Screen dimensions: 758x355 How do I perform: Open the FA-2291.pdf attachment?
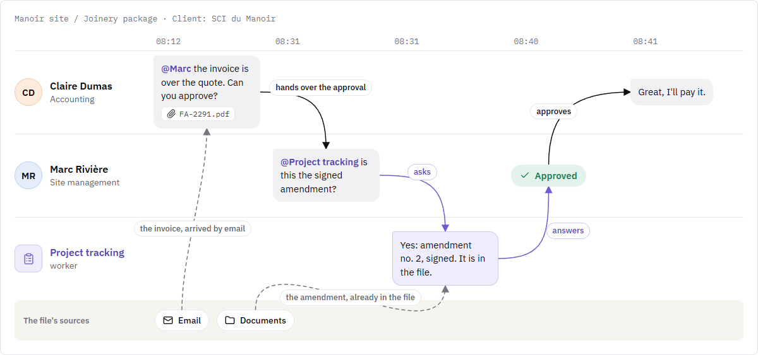[198, 114]
